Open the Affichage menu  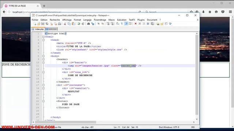pos(67,20)
